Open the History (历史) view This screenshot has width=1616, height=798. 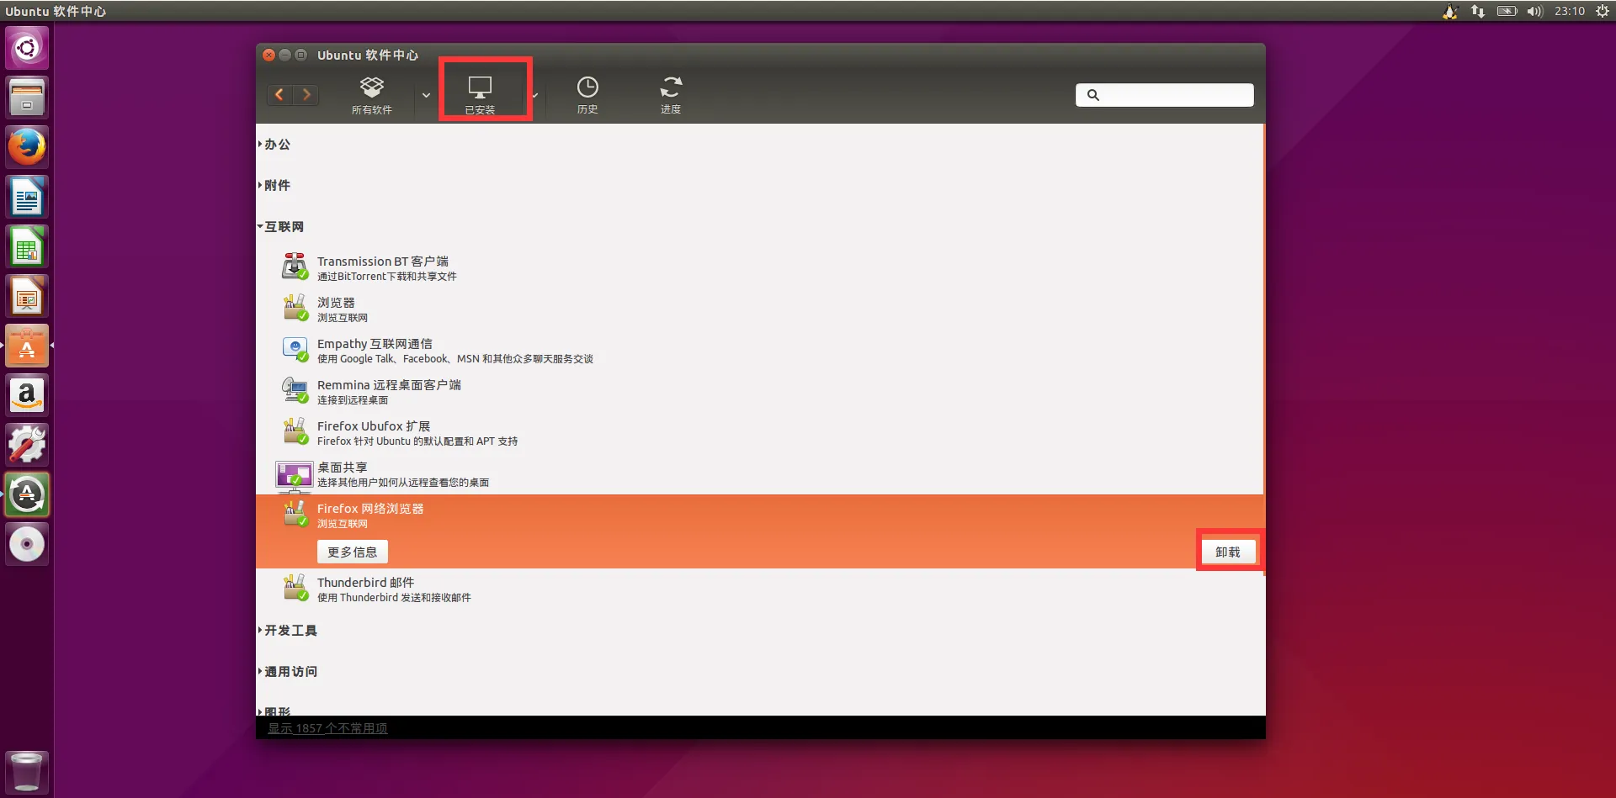(x=587, y=95)
